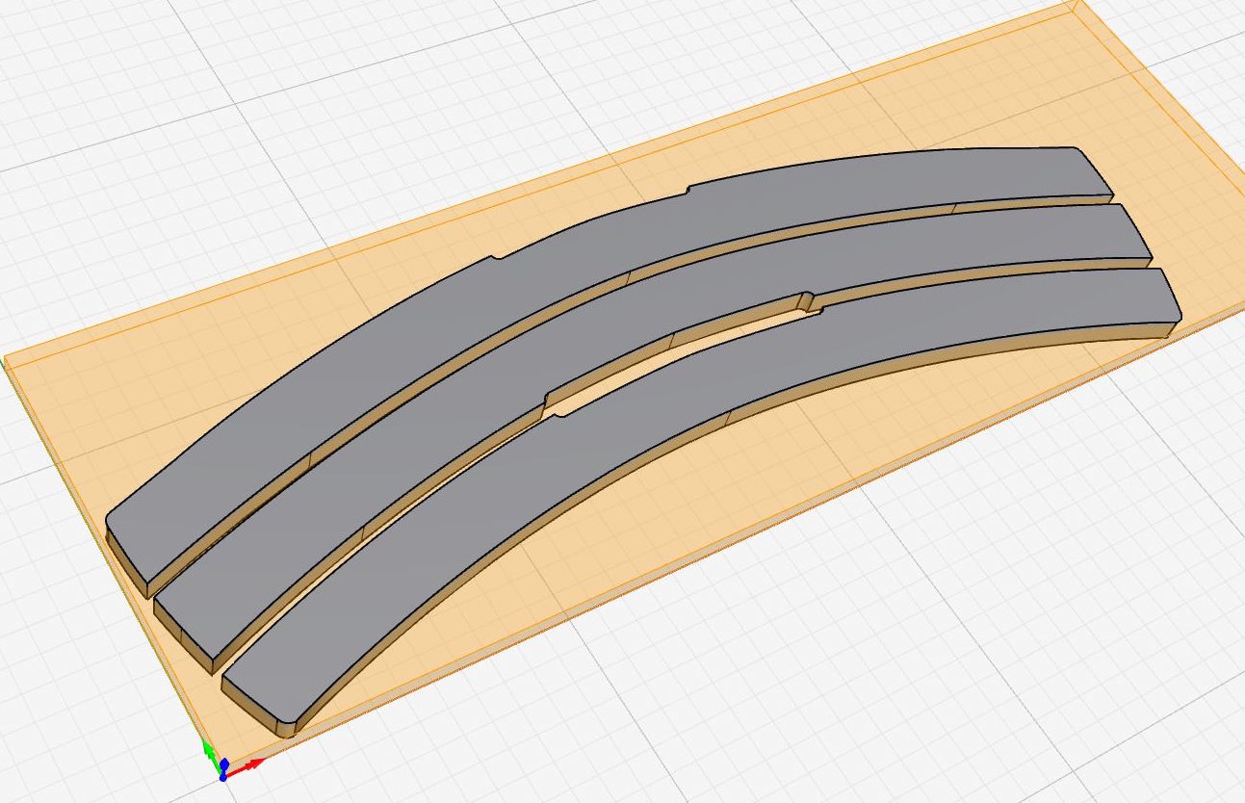Viewport: 1245px width, 803px height.
Task: Click the notch on the top curved part
Action: [688, 191]
